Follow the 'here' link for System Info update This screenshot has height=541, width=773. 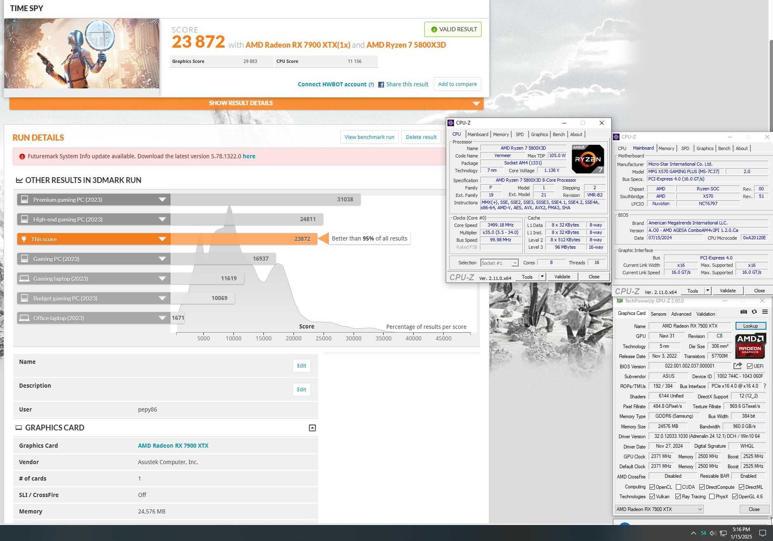pyautogui.click(x=249, y=156)
